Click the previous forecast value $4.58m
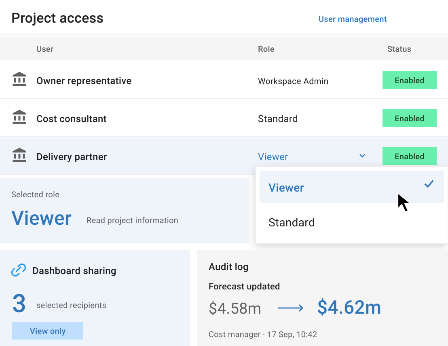 coord(235,308)
